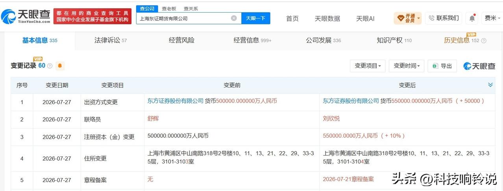Open the 开通会员 membership dropdown
Screen dimensions: 503x191
(407, 18)
